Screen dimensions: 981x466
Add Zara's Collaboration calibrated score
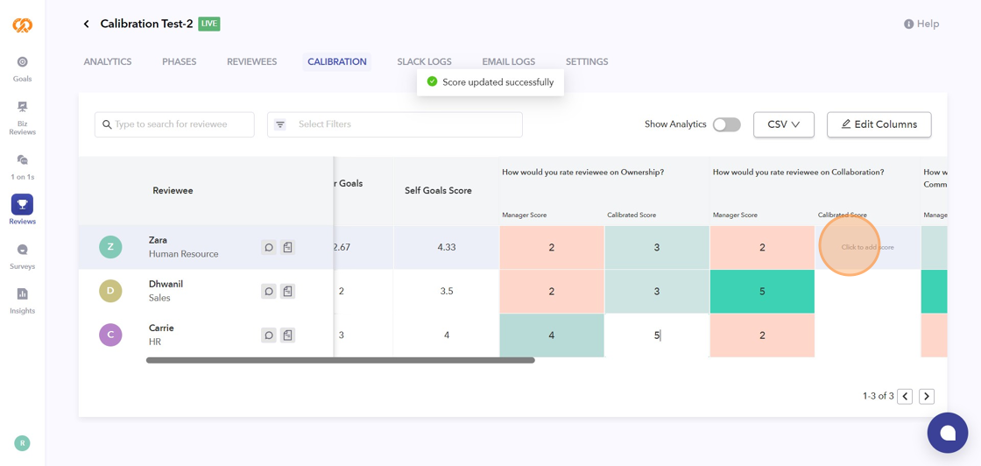point(867,247)
